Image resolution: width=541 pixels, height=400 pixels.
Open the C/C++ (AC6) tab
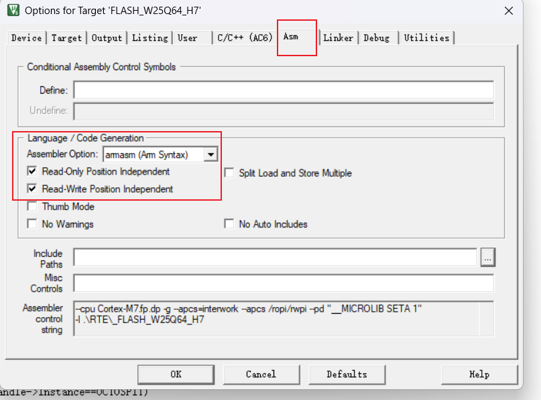click(x=245, y=37)
